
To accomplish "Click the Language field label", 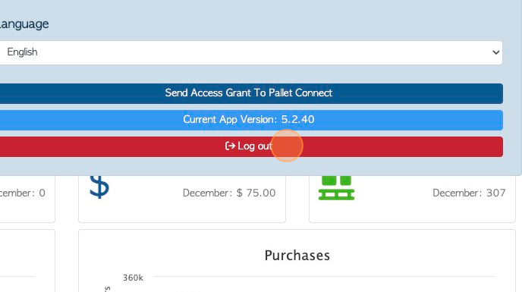I will pos(24,24).
